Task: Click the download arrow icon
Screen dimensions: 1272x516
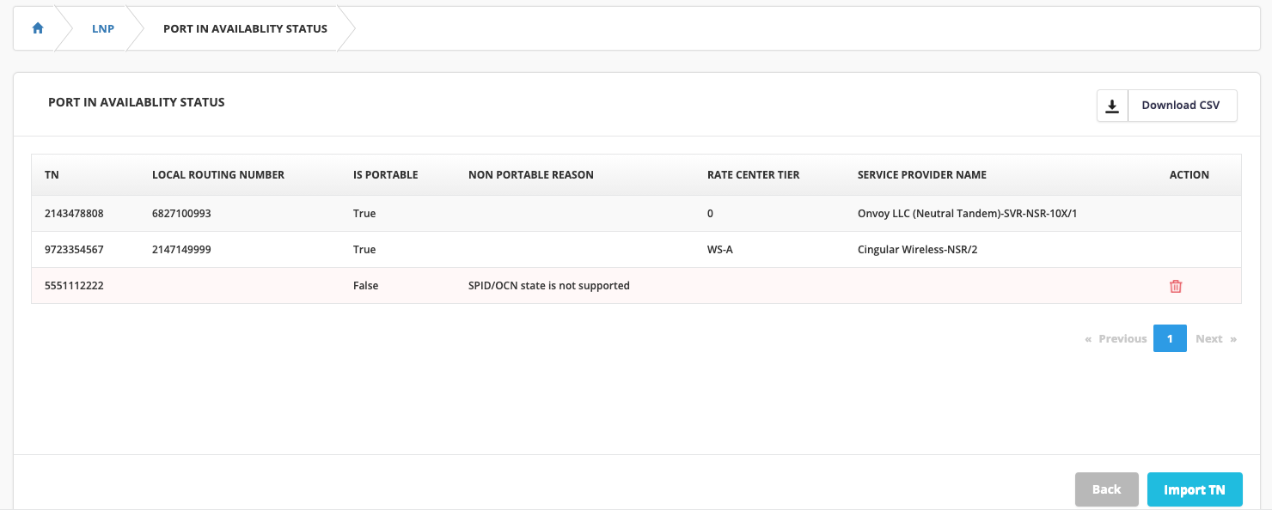Action: click(1112, 106)
